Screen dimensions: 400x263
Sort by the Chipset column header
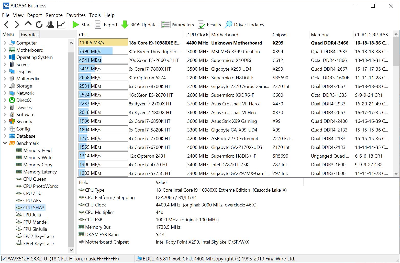pos(290,35)
